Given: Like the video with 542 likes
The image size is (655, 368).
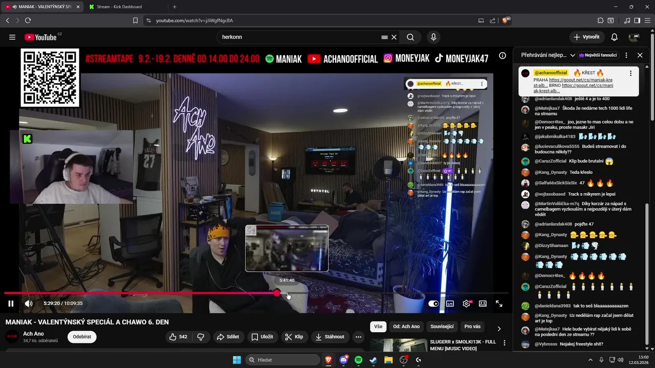Looking at the screenshot, I should [178, 337].
